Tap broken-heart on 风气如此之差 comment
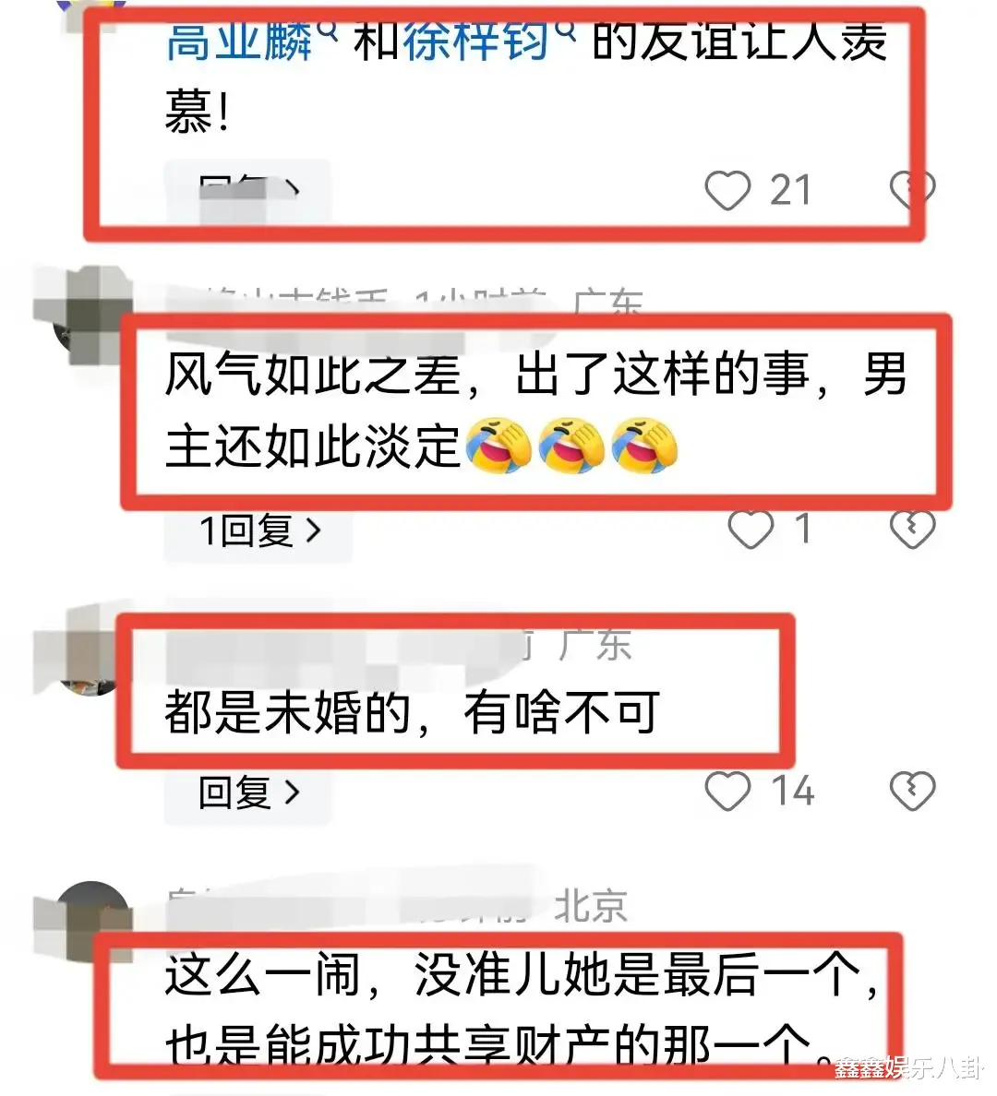Screen dimensions: 997x1096 (912, 530)
